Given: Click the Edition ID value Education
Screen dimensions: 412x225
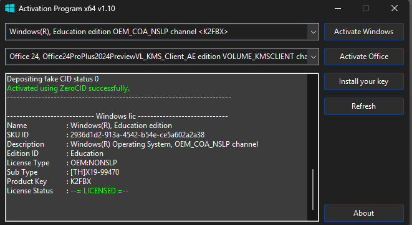Looking at the screenshot, I should point(87,154).
